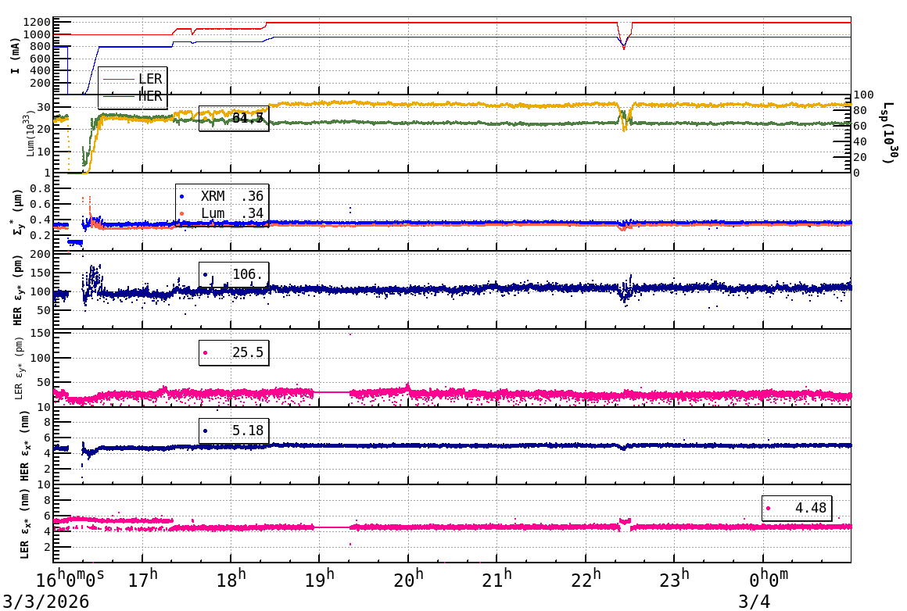
Task: Click the pink marker dot in 4.48 box
Action: 768,509
